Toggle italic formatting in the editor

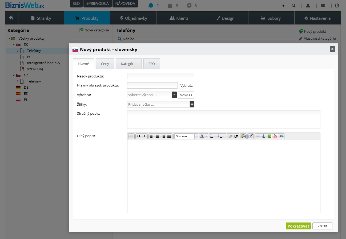click(x=144, y=136)
